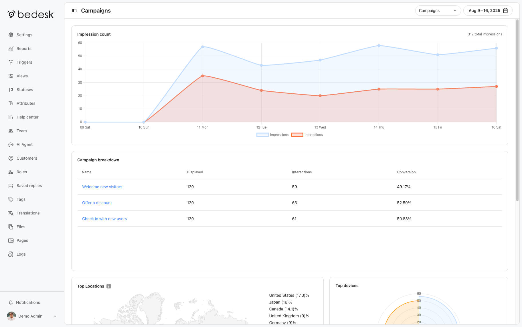Open the Welcome new visitors campaign link
This screenshot has width=522, height=327.
click(x=102, y=187)
